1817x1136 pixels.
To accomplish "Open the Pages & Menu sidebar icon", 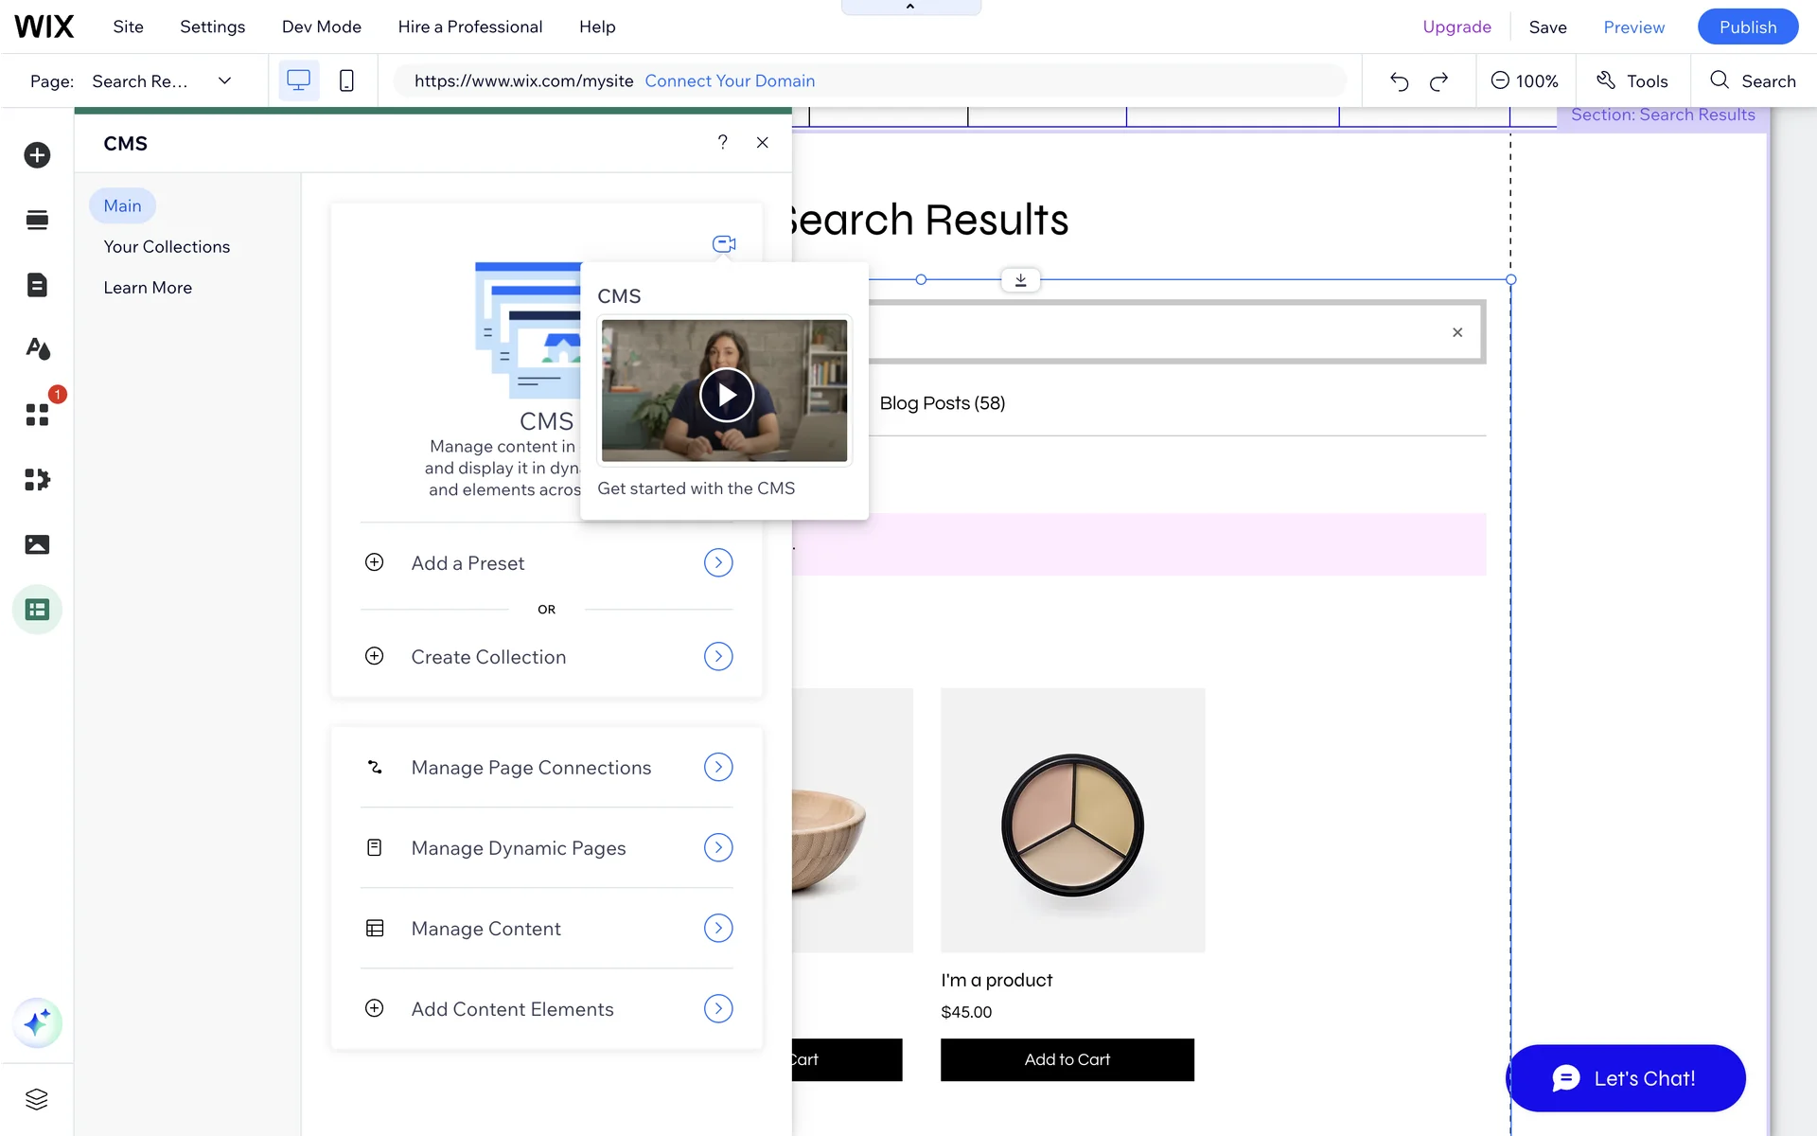I will (x=37, y=285).
